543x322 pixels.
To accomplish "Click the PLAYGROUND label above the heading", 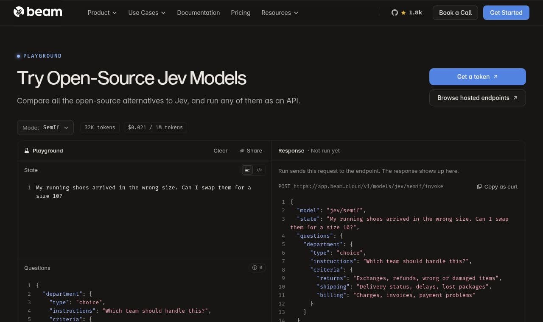I will click(x=42, y=56).
